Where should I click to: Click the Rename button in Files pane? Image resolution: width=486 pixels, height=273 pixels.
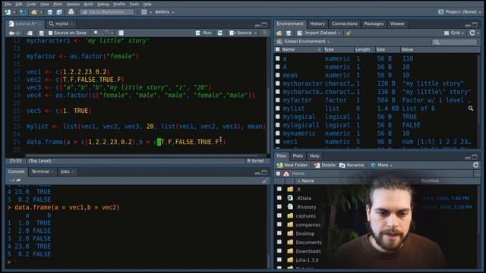352,165
